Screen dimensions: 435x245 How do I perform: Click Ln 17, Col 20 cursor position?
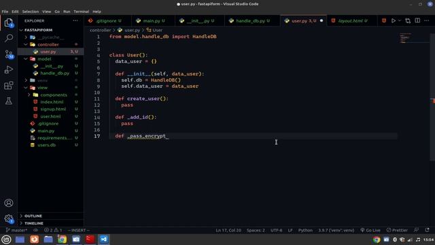(228, 230)
